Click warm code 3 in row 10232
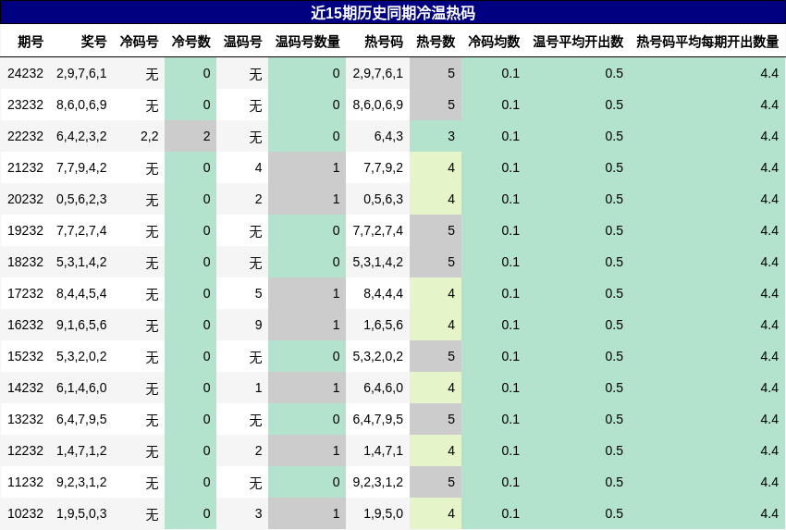786x530 pixels. click(258, 514)
